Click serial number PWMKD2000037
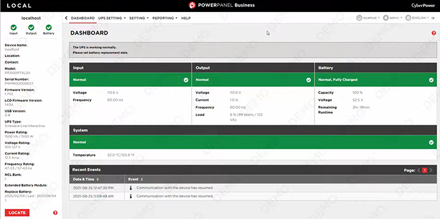440x219 pixels. coord(19,83)
